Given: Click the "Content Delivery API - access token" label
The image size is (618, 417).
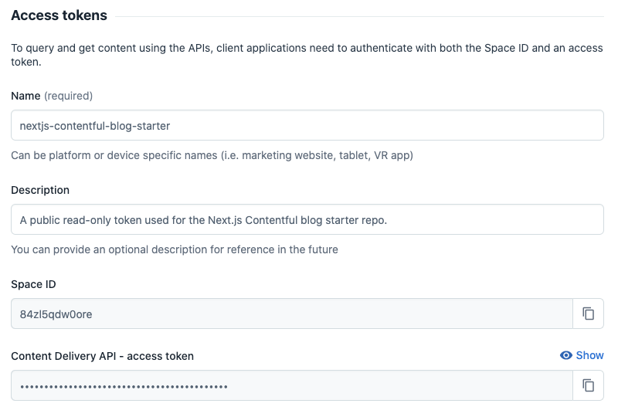Looking at the screenshot, I should click(102, 356).
